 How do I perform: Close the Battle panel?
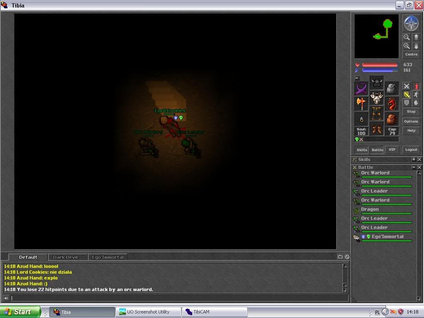[x=419, y=167]
